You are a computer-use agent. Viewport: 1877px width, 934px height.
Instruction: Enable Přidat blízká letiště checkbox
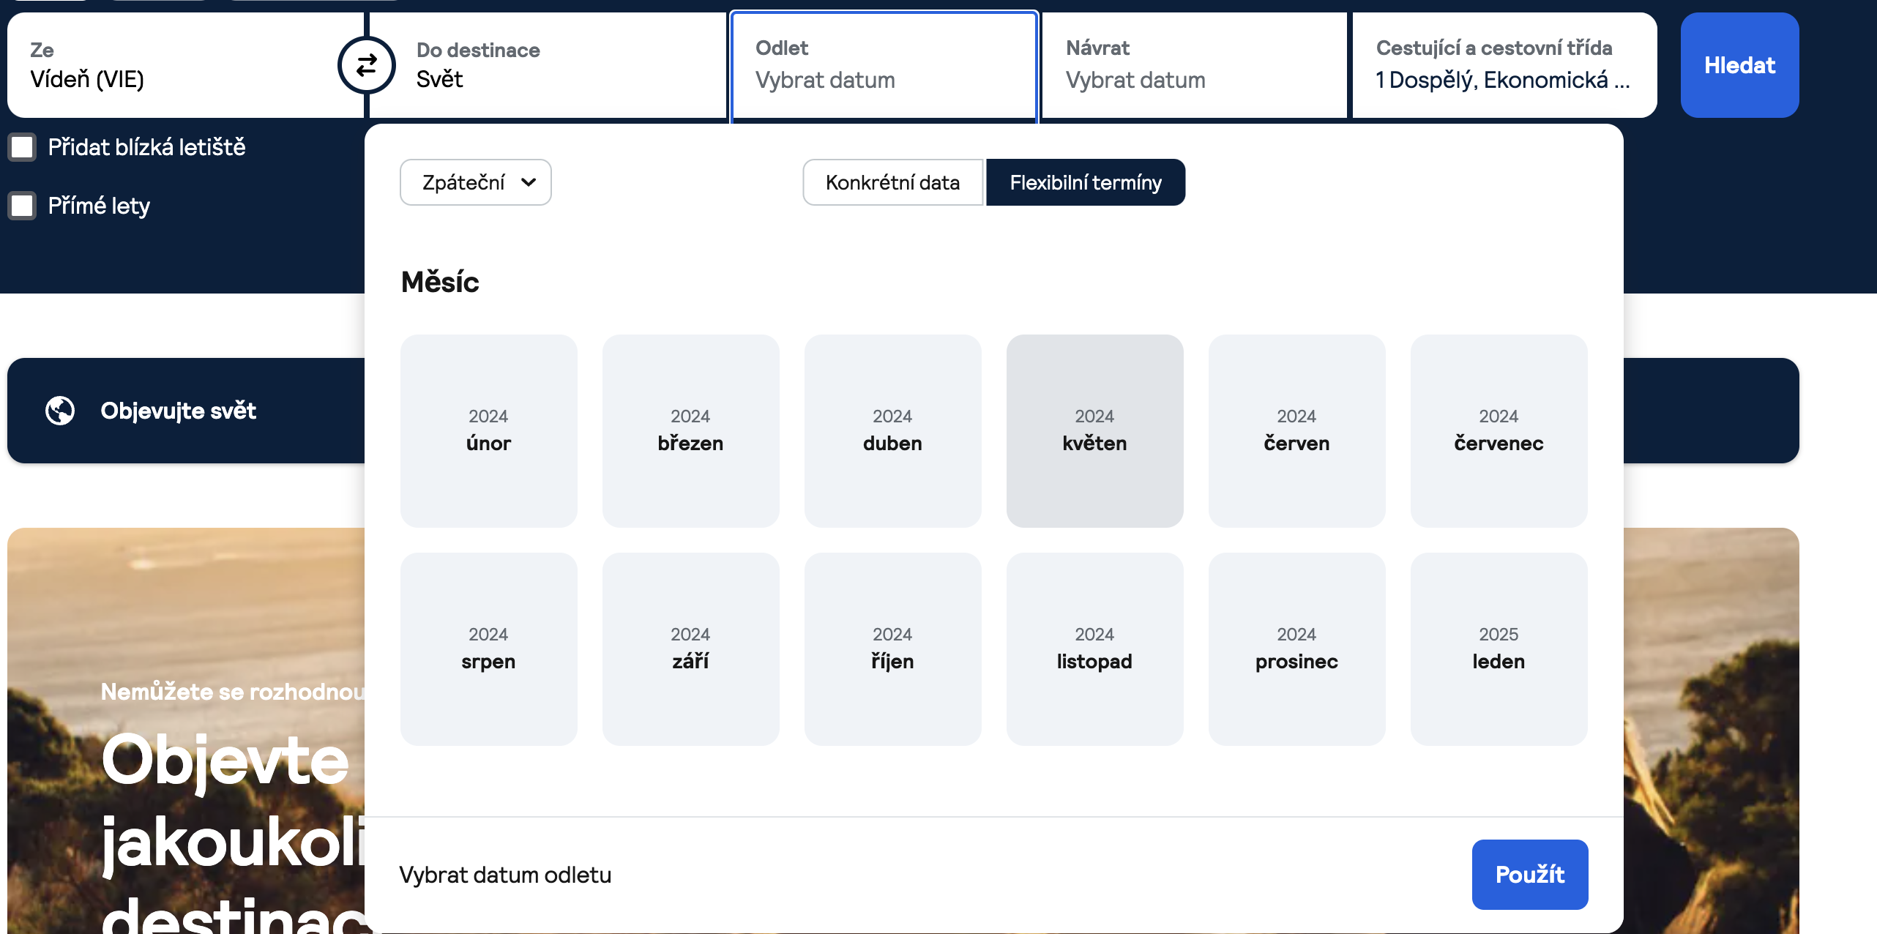pos(22,147)
